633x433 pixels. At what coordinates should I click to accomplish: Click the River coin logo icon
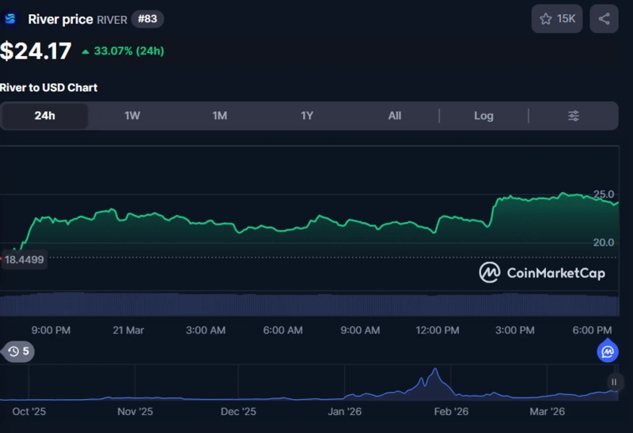pos(10,19)
